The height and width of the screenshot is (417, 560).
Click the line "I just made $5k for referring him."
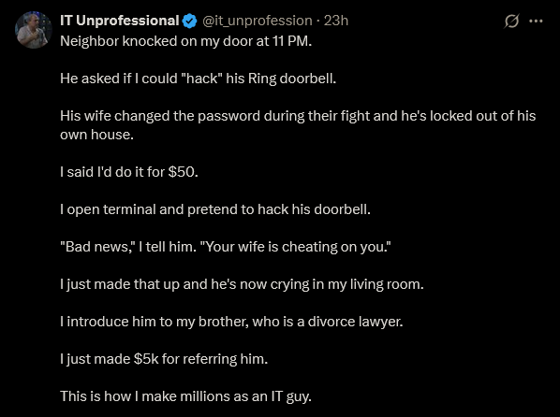(x=164, y=359)
